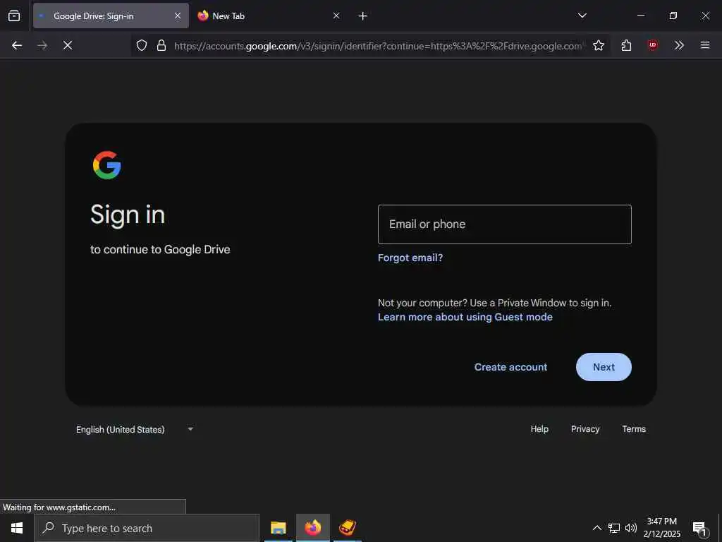The width and height of the screenshot is (722, 542).
Task: Open the Terms link
Action: click(634, 429)
